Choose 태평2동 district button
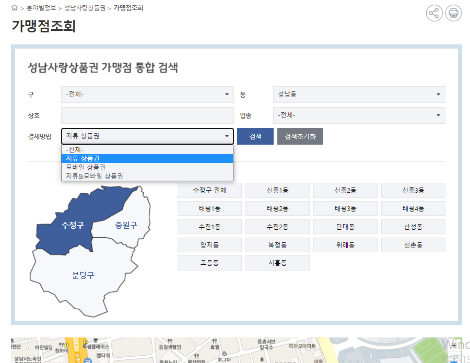This screenshot has width=470, height=363. point(278,208)
